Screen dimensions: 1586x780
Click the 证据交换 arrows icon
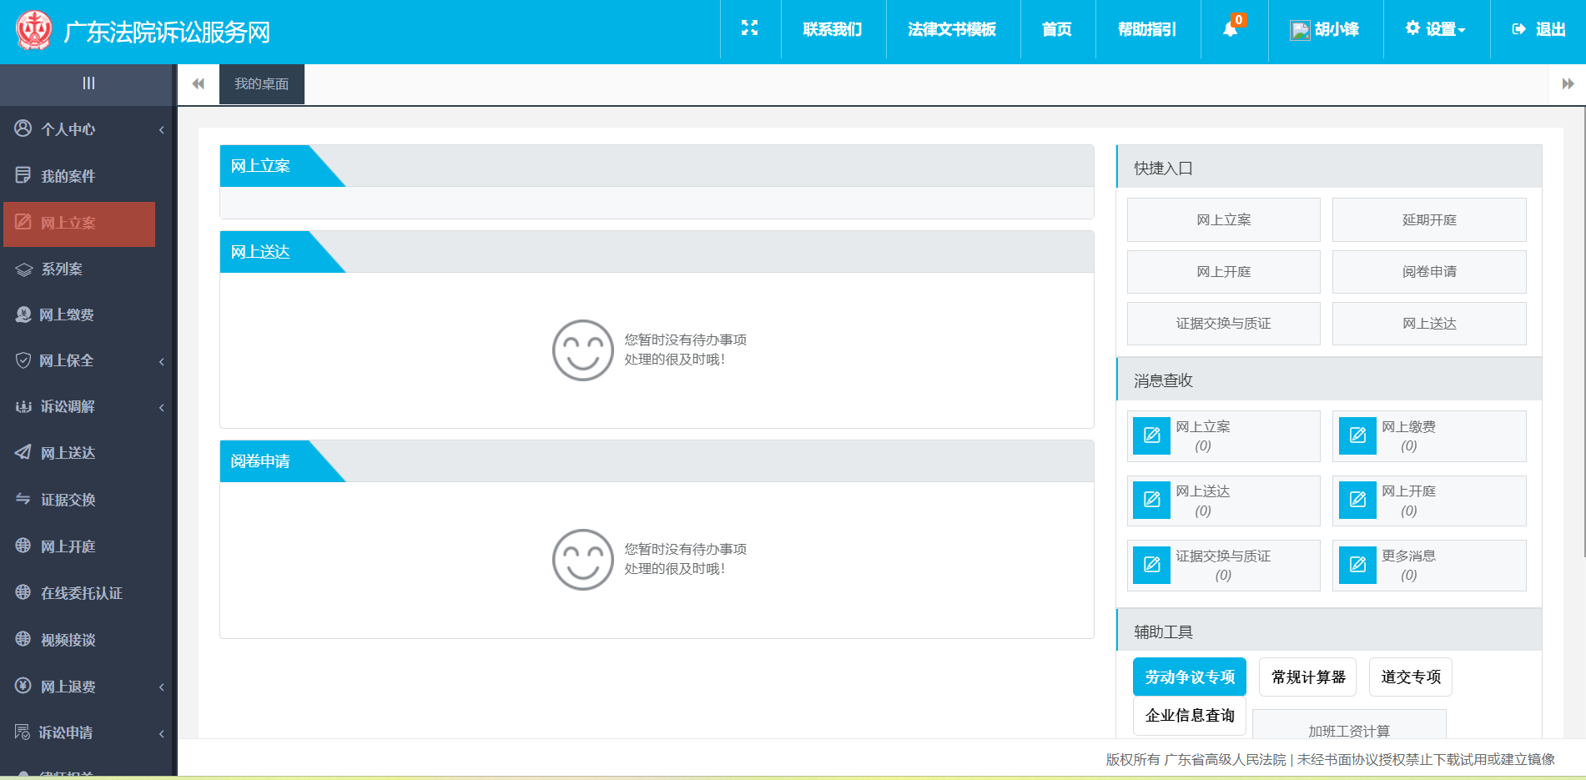click(23, 499)
